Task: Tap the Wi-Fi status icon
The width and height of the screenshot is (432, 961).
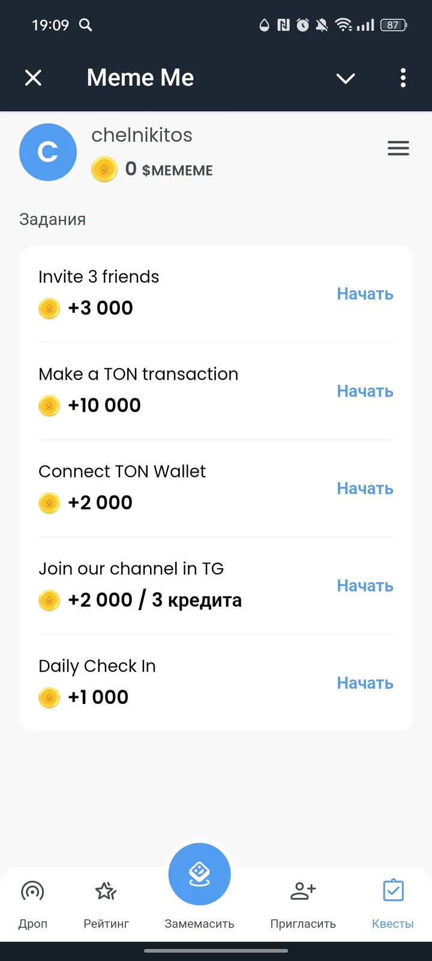Action: point(343,25)
